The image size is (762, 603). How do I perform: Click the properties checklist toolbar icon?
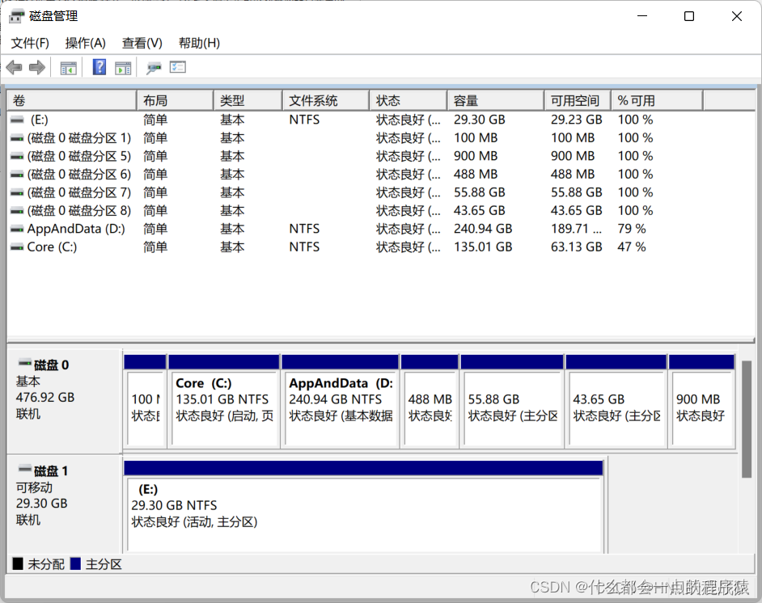pos(178,67)
